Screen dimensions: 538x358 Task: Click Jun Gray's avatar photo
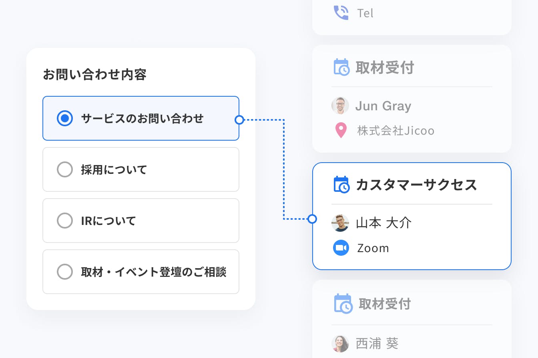(340, 106)
